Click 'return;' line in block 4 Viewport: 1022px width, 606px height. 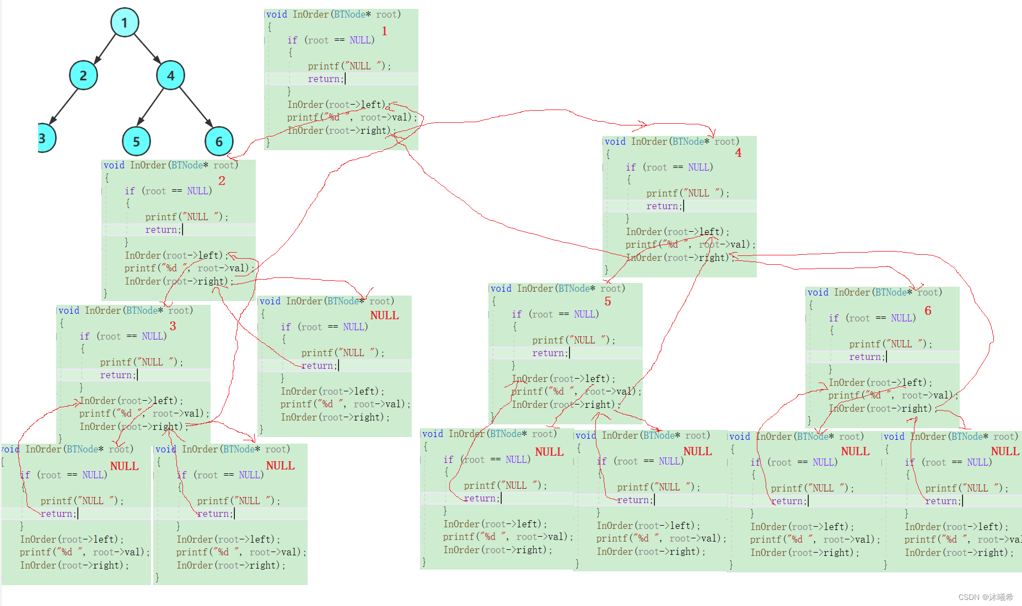point(665,206)
